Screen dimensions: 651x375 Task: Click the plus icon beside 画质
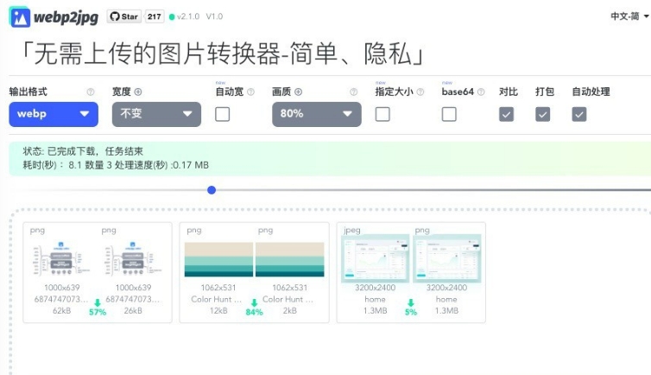coord(298,92)
